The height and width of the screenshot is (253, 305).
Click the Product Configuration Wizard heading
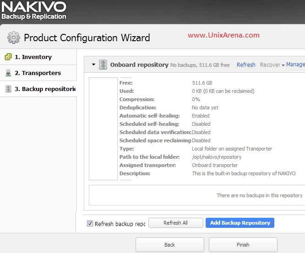tap(87, 38)
